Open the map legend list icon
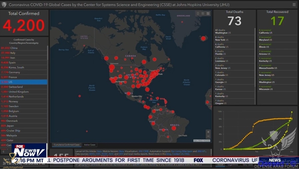299x169 pixels. coord(203,14)
